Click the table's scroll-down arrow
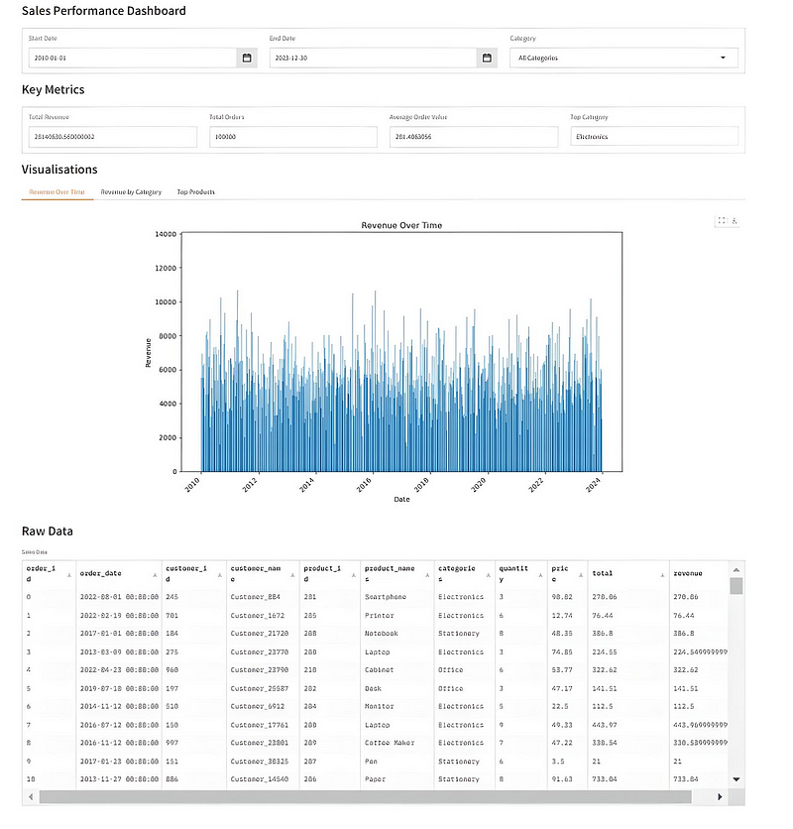 point(736,779)
